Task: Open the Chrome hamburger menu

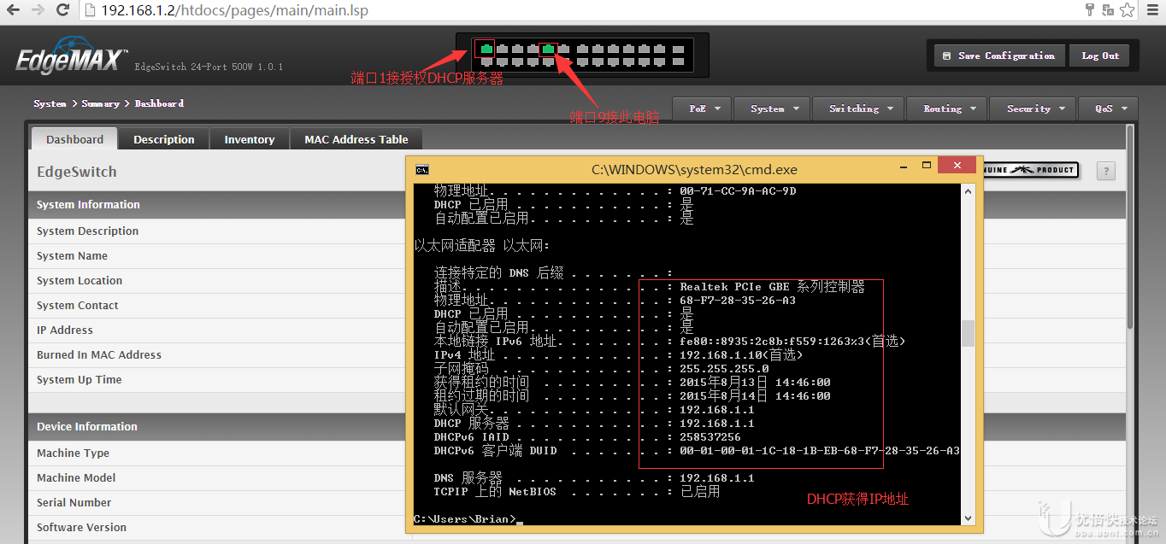Action: coord(1151,10)
